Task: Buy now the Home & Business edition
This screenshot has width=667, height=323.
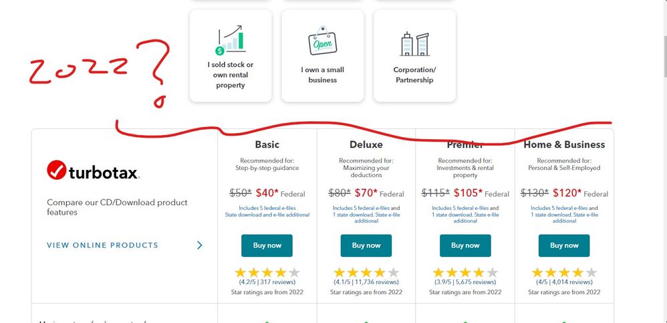Action: coord(564,245)
